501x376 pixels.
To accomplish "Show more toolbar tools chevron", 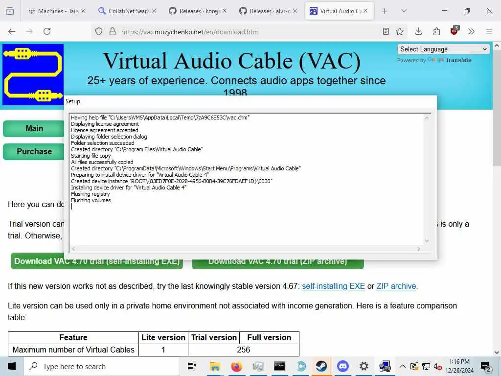I will tap(471, 31).
